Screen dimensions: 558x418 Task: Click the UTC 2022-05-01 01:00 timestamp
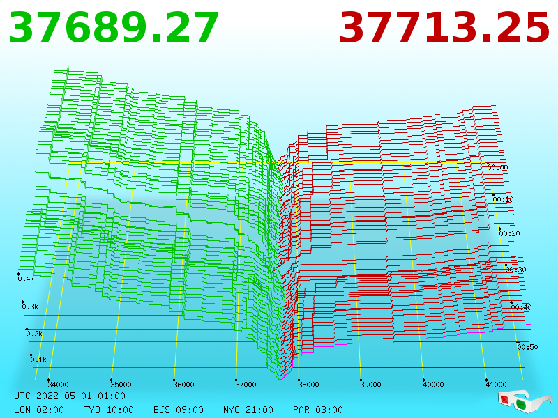pyautogui.click(x=70, y=396)
